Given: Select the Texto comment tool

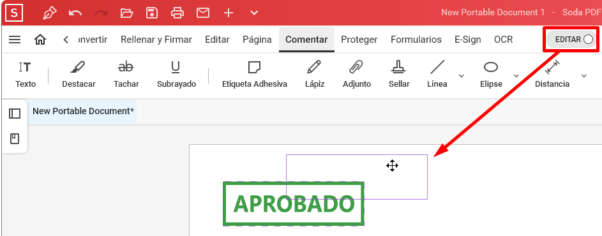Looking at the screenshot, I should pos(26,75).
